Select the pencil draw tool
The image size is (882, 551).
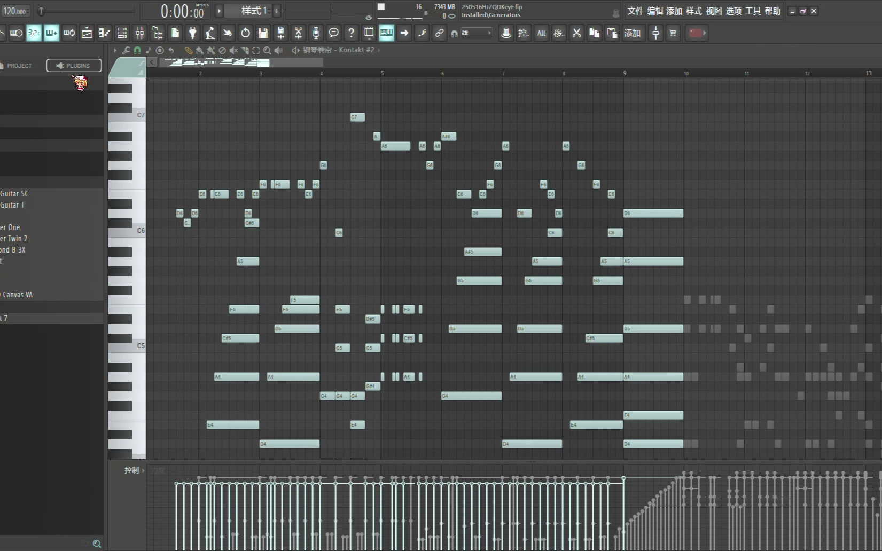pyautogui.click(x=189, y=50)
